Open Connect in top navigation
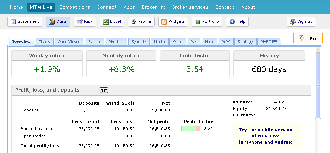This screenshot has height=153, width=330. coord(107,7)
